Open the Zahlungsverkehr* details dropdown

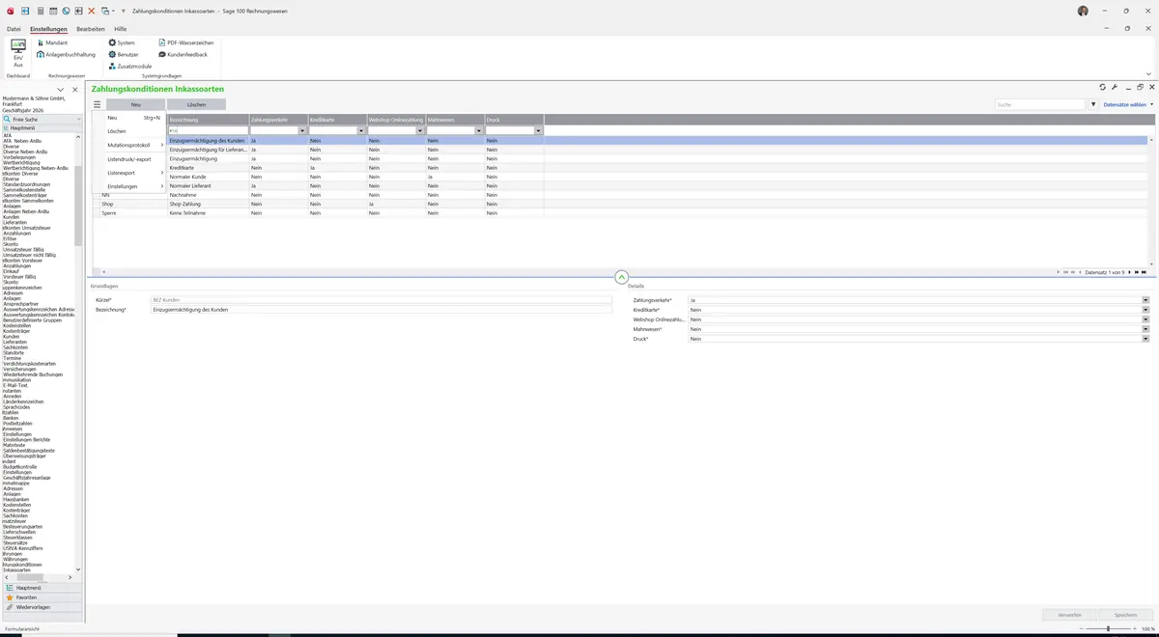pyautogui.click(x=1145, y=300)
